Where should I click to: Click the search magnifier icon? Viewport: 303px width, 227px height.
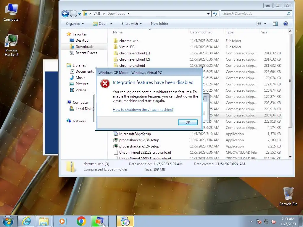click(x=289, y=14)
